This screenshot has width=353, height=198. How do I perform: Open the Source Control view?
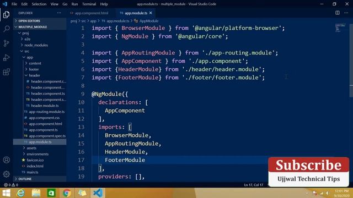point(6,43)
